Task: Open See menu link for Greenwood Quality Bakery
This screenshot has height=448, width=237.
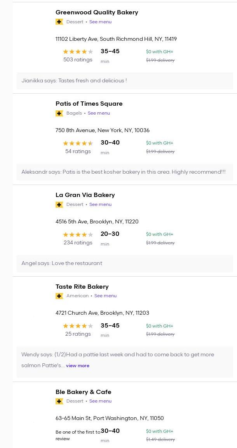Action: tap(100, 22)
